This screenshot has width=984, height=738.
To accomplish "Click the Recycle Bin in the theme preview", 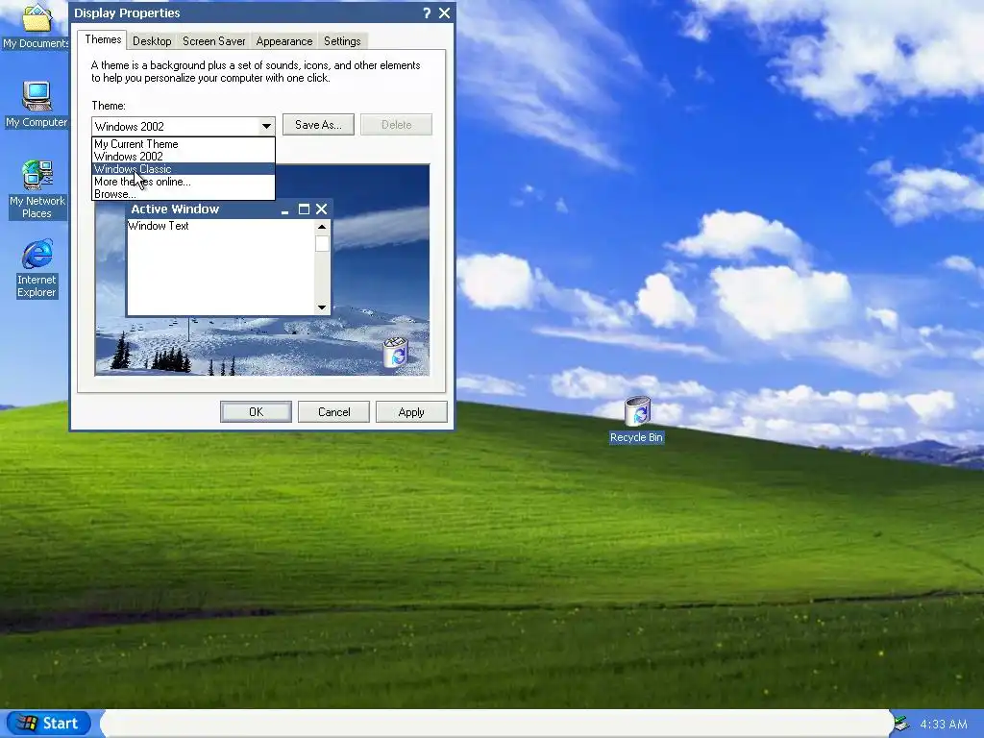I will (x=395, y=352).
